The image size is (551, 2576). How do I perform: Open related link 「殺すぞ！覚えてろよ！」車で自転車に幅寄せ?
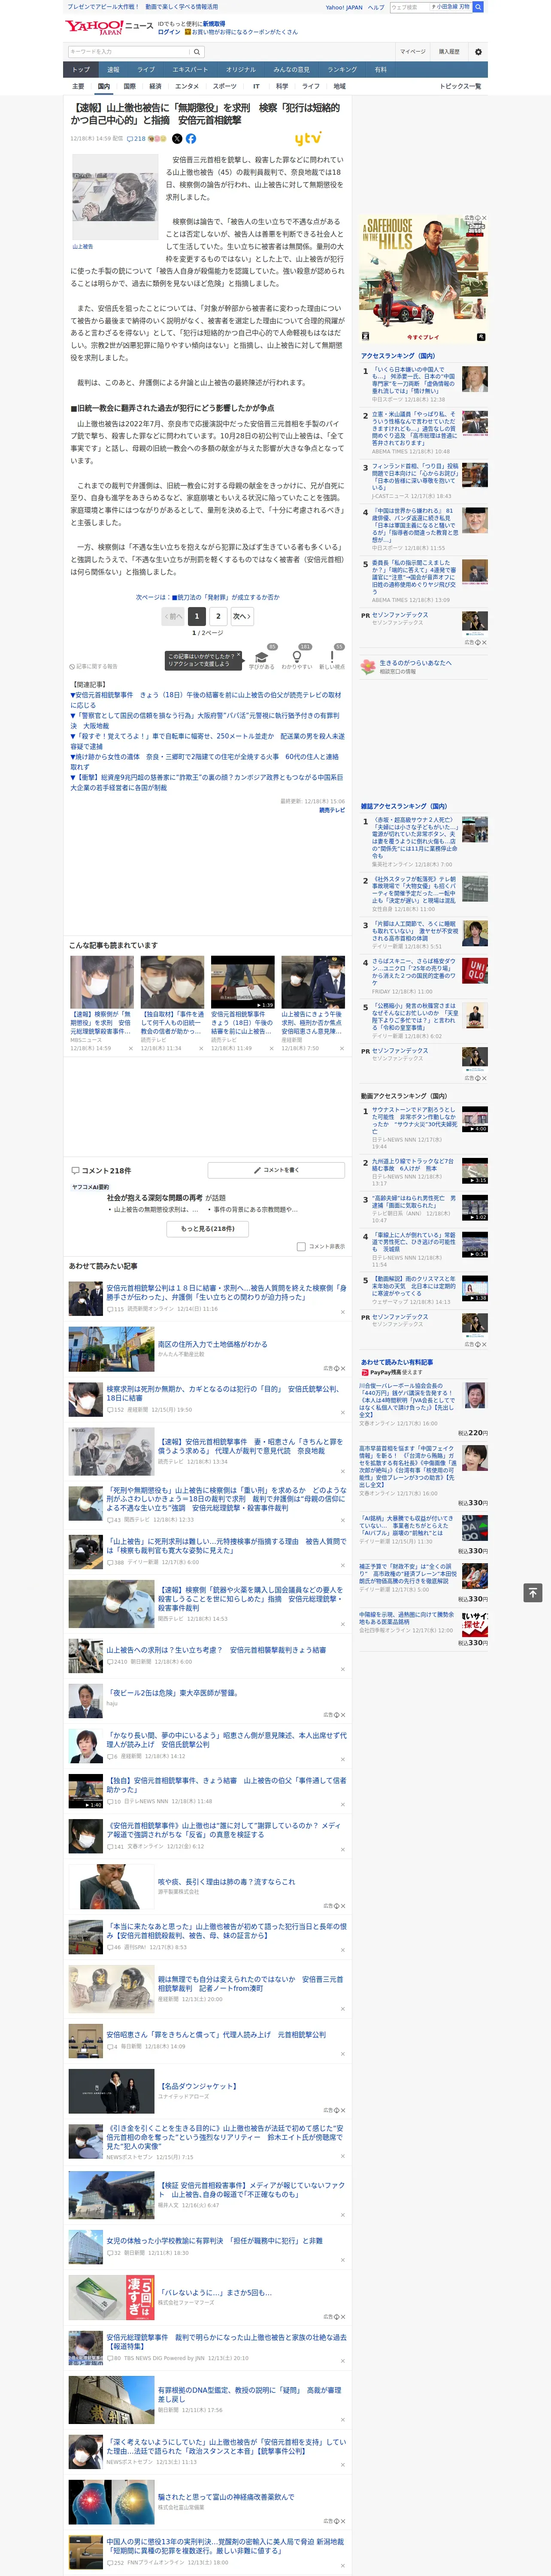tap(206, 742)
